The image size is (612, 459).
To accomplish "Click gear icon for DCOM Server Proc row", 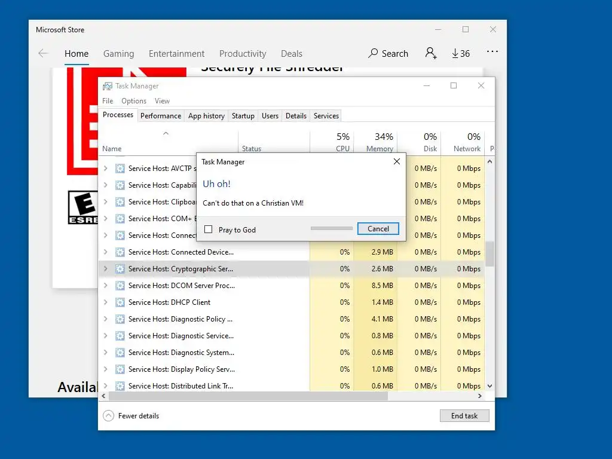I will [x=120, y=286].
